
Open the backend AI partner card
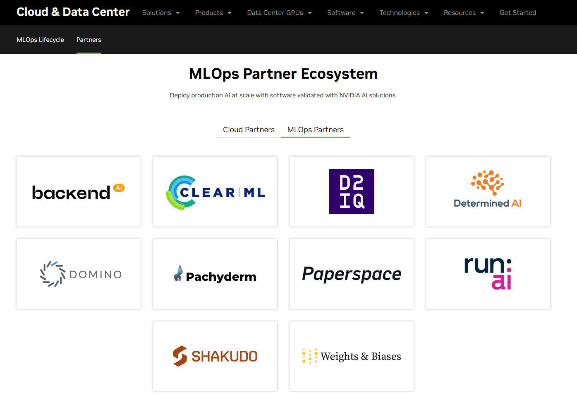79,191
